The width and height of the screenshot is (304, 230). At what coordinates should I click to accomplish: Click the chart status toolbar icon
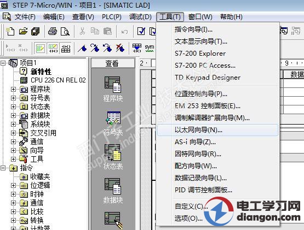(53, 48)
